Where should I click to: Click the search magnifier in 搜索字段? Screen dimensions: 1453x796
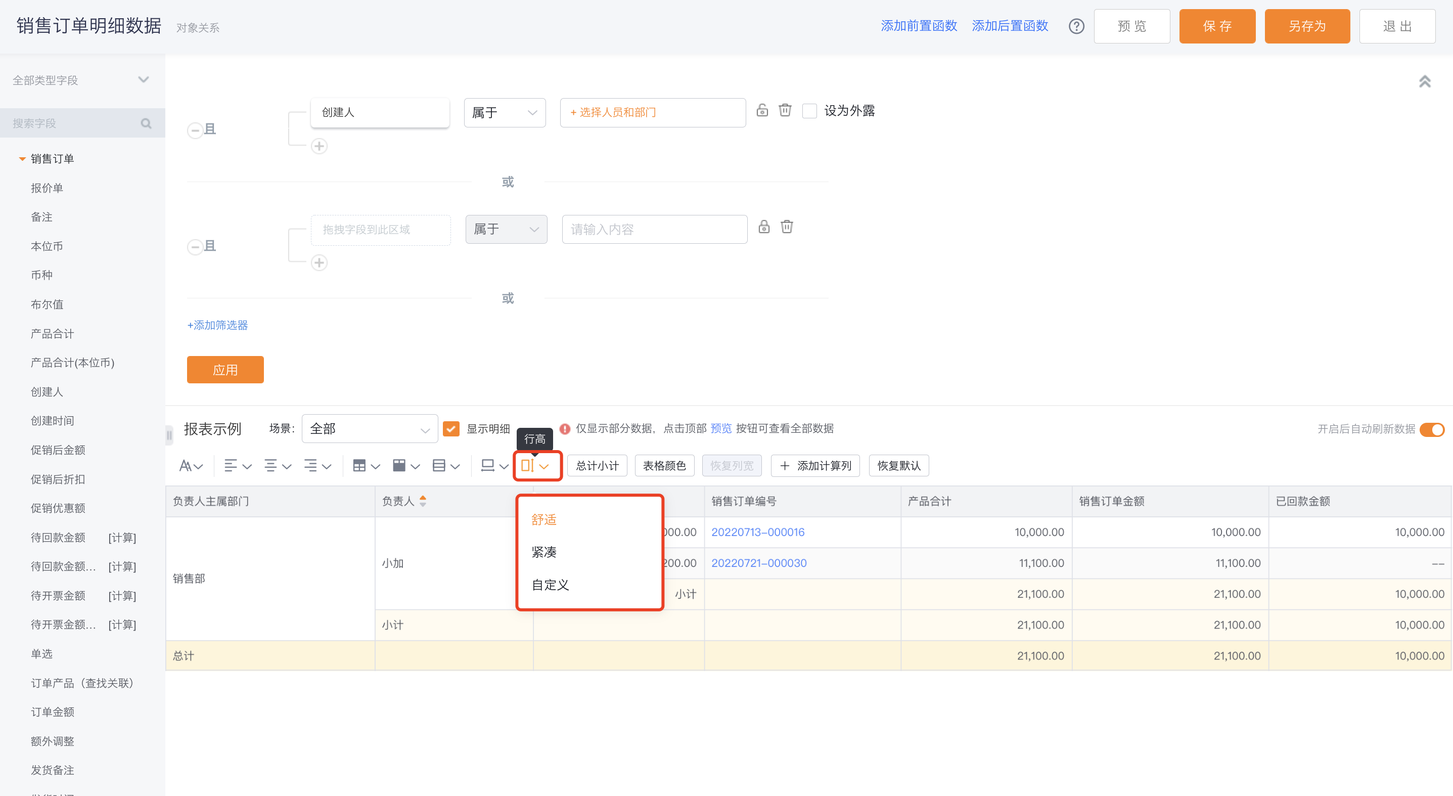[146, 123]
